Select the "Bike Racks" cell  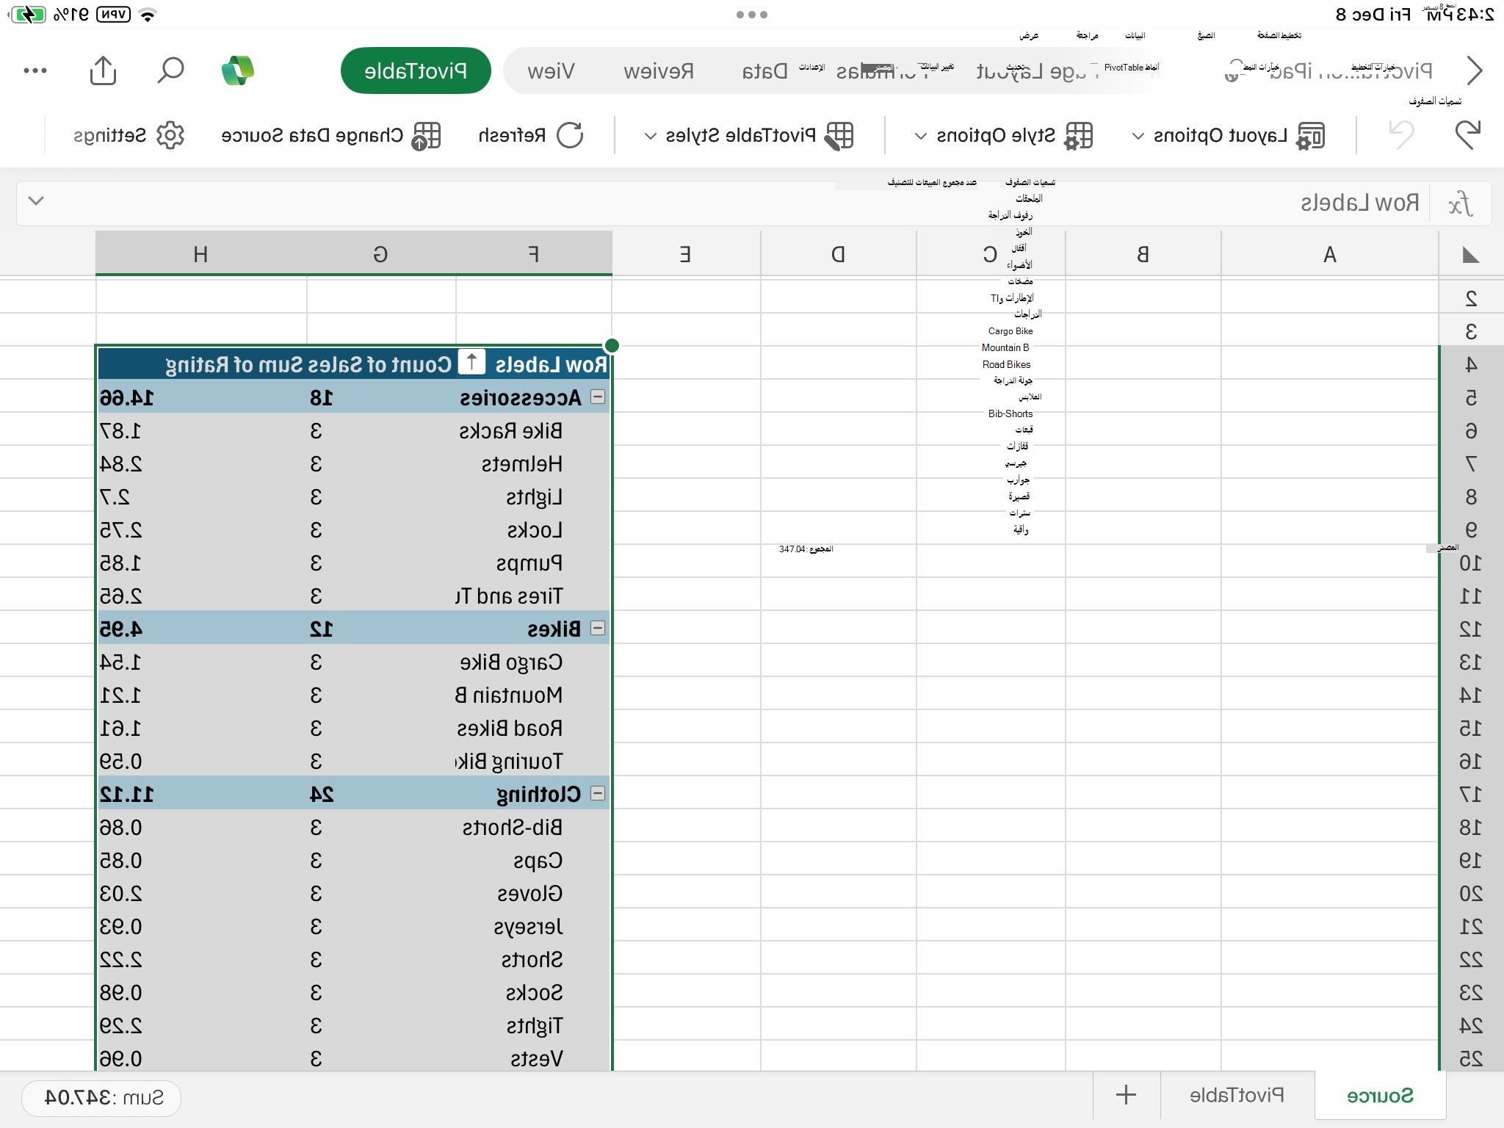[x=533, y=431]
